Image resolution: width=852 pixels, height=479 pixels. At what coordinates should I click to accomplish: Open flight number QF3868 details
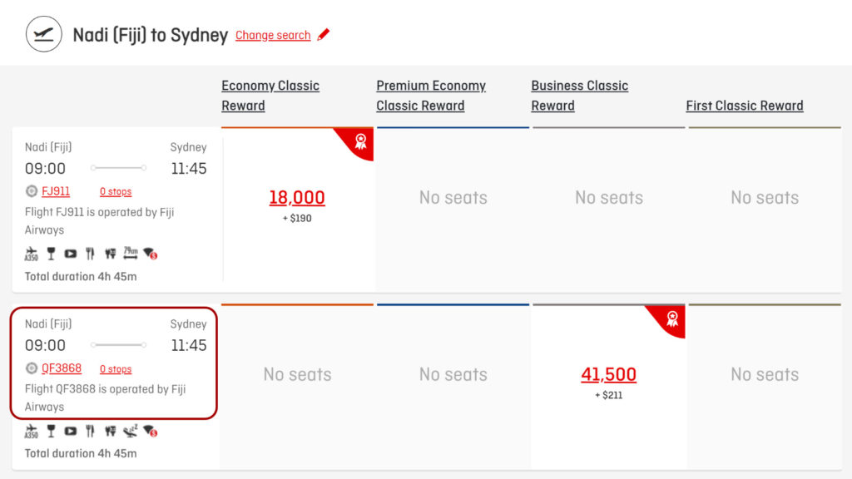click(x=59, y=368)
